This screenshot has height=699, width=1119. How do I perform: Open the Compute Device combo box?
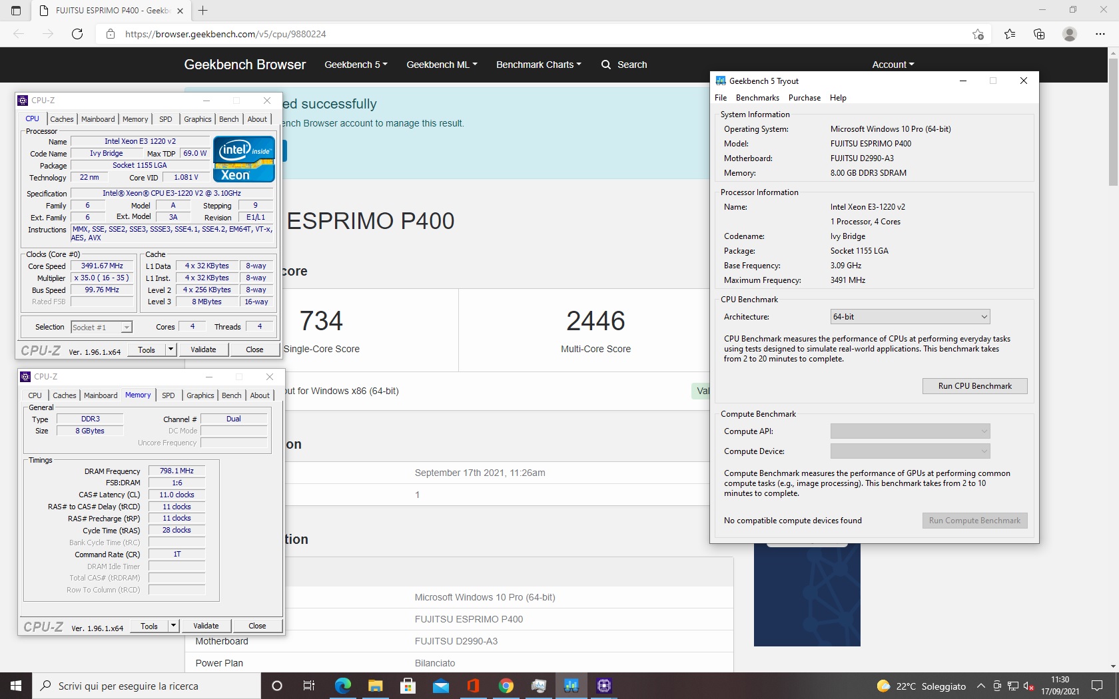910,451
